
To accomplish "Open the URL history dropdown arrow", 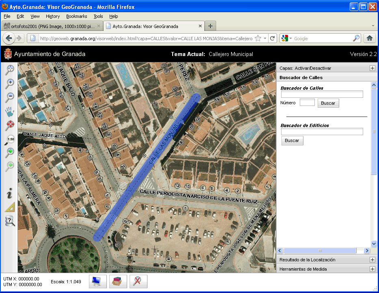I will point(265,38).
